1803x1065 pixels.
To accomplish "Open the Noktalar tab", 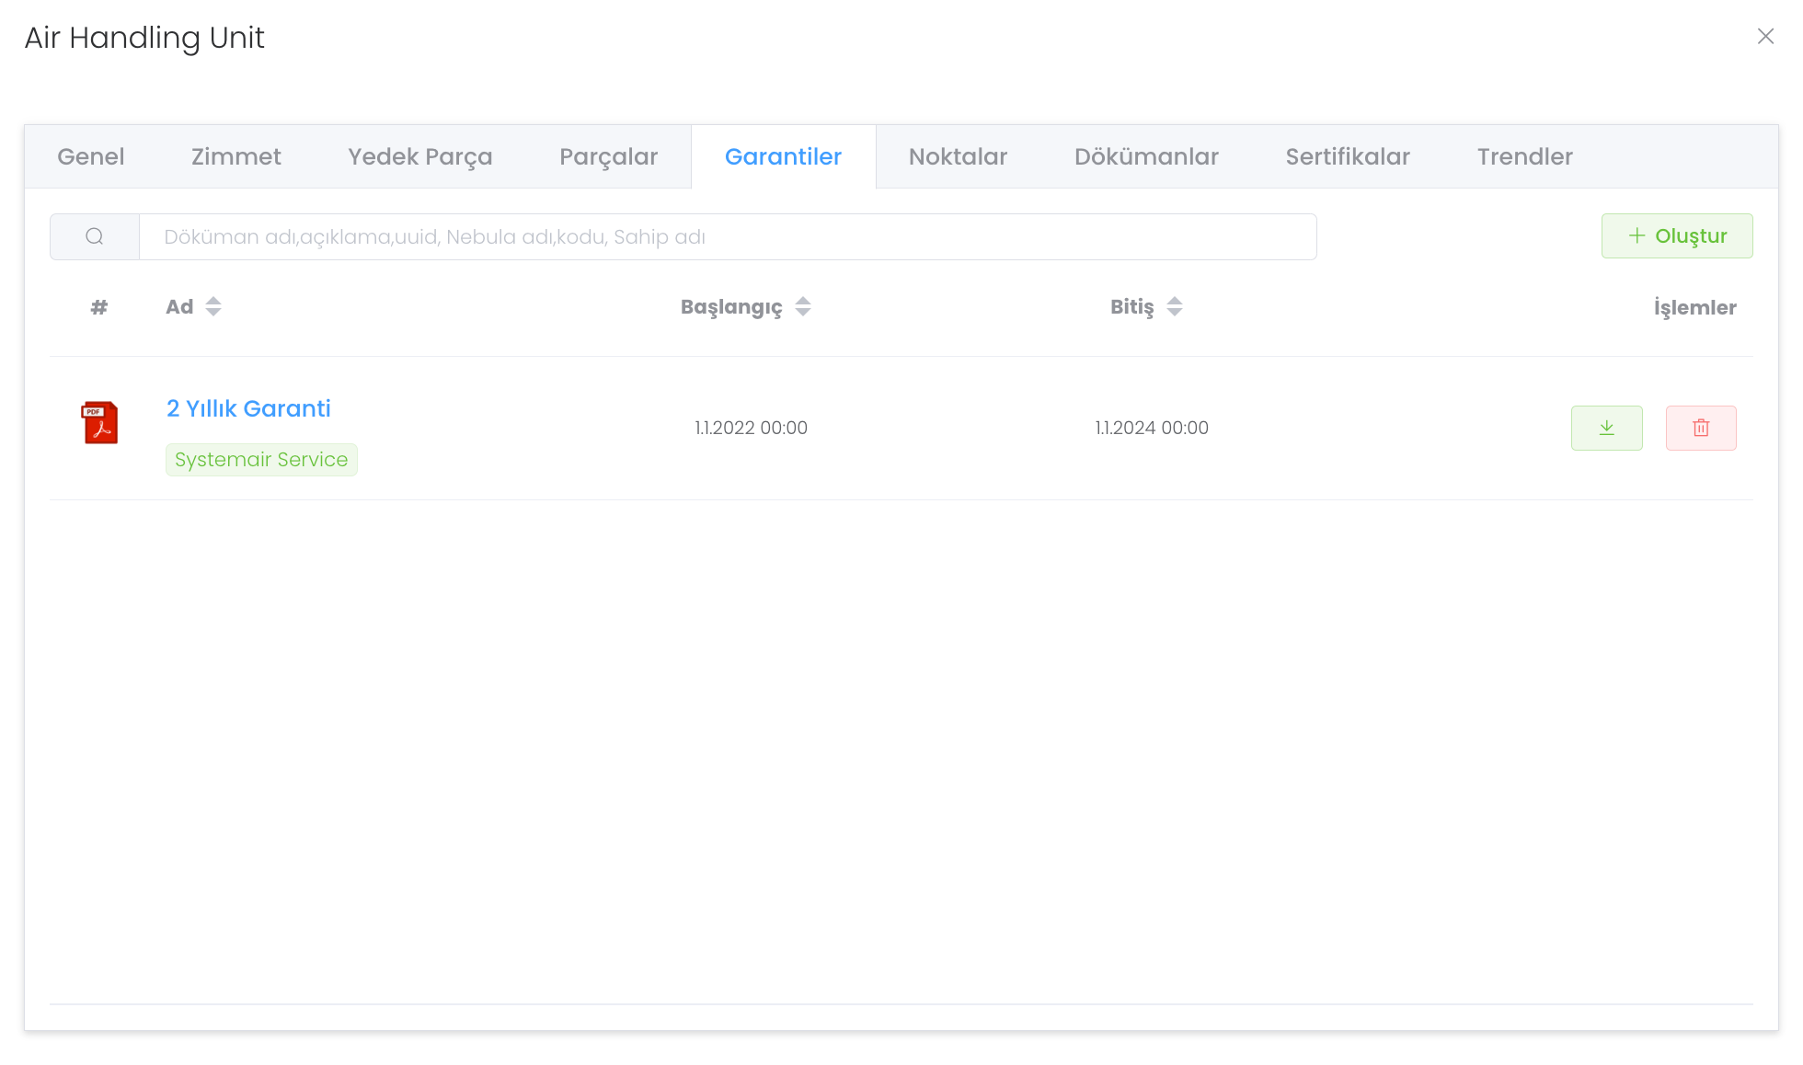I will pyautogui.click(x=958, y=156).
